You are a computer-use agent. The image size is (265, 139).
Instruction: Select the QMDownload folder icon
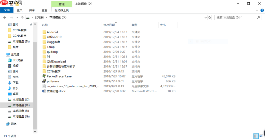[44, 61]
